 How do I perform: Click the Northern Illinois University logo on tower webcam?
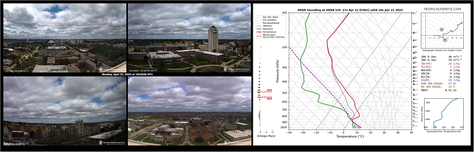pos(236,69)
